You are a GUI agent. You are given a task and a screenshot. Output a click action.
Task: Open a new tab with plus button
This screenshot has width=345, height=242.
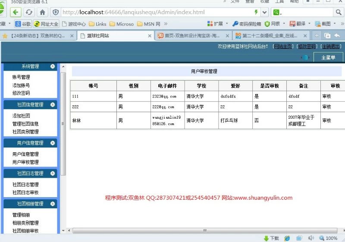(317, 35)
